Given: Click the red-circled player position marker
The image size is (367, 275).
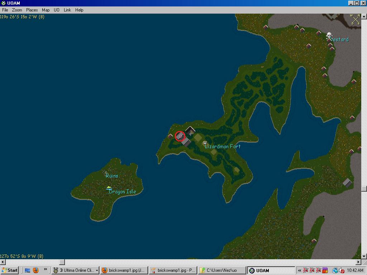Looking at the screenshot, I should (180, 136).
